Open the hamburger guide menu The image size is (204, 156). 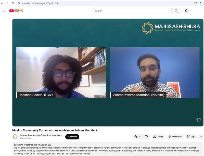[4, 11]
